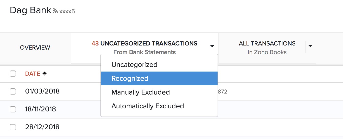Sort by the DATE column header
Image resolution: width=343 pixels, height=139 pixels.
(33, 74)
